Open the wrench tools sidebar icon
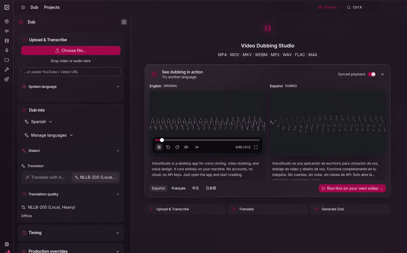This screenshot has height=253, width=407. coord(7,70)
